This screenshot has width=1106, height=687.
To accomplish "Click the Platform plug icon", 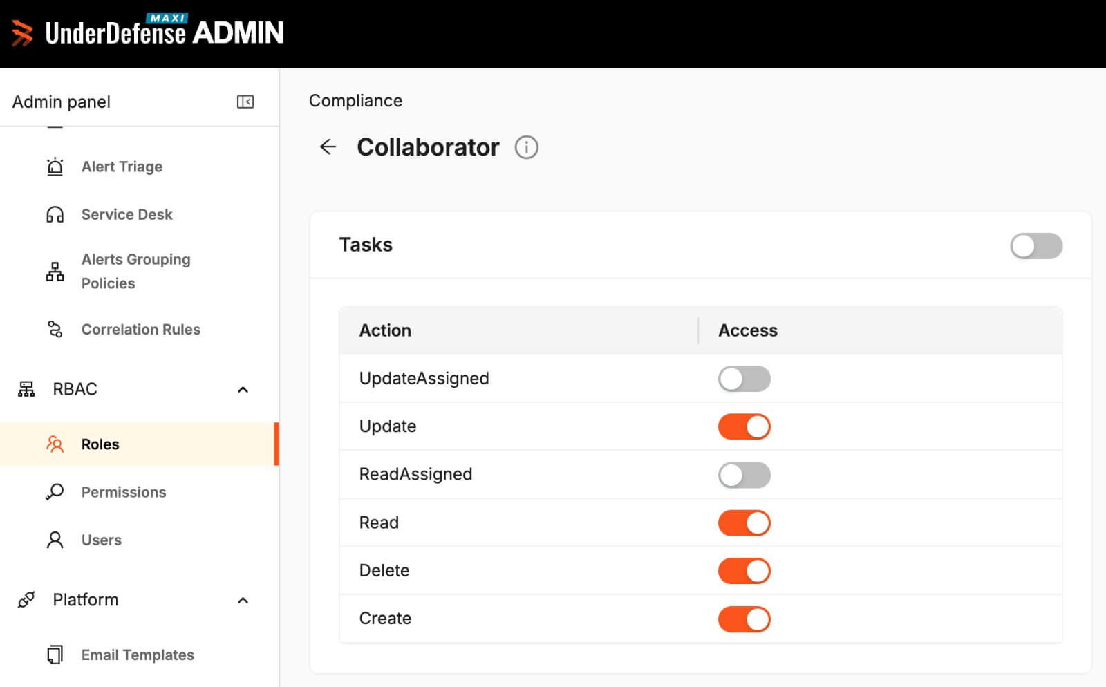I will coord(26,600).
